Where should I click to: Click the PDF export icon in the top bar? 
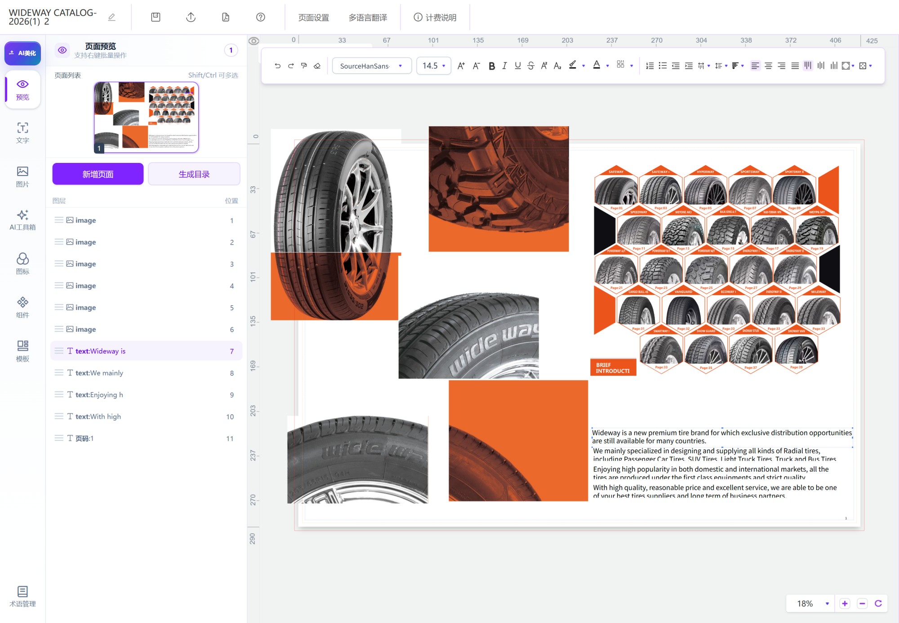coord(226,17)
